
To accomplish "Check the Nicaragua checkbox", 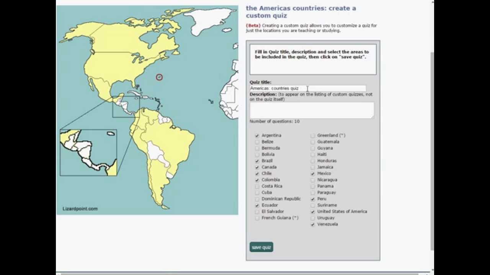I will pyautogui.click(x=313, y=180).
